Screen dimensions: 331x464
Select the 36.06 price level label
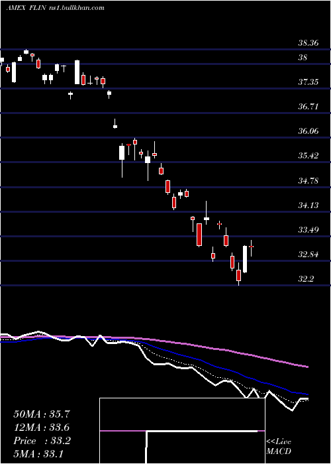coord(308,131)
